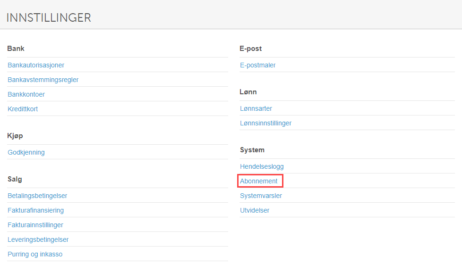Click the Kjøp section heading

click(15, 136)
